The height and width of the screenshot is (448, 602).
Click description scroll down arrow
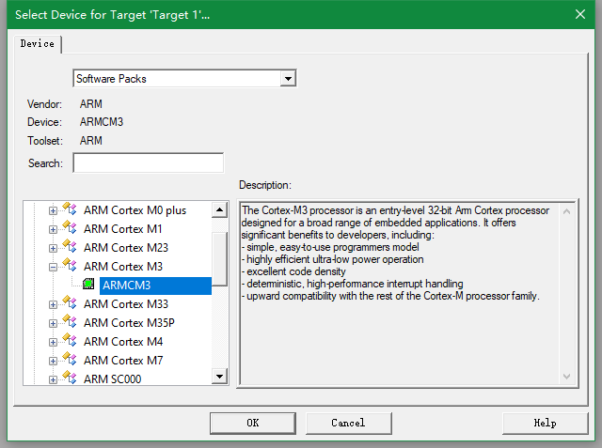[x=566, y=377]
